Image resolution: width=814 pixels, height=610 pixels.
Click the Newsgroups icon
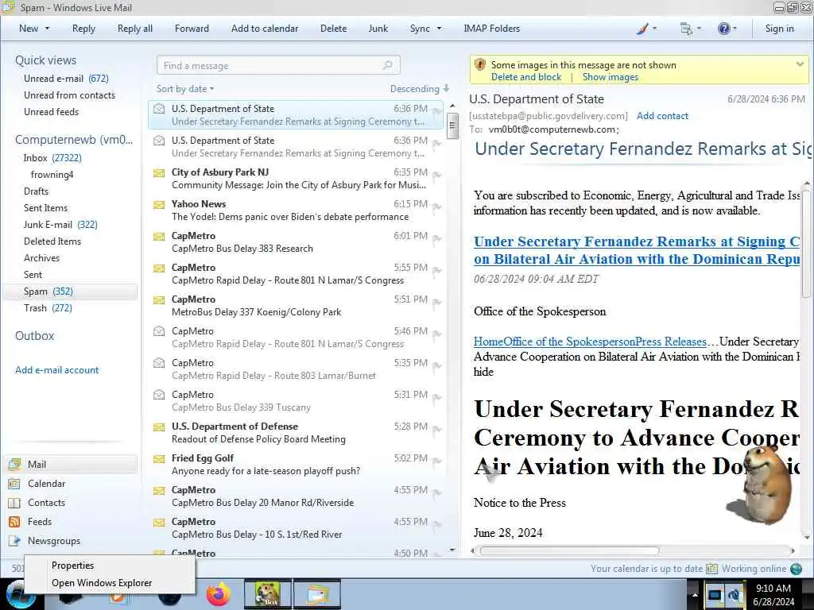point(14,541)
